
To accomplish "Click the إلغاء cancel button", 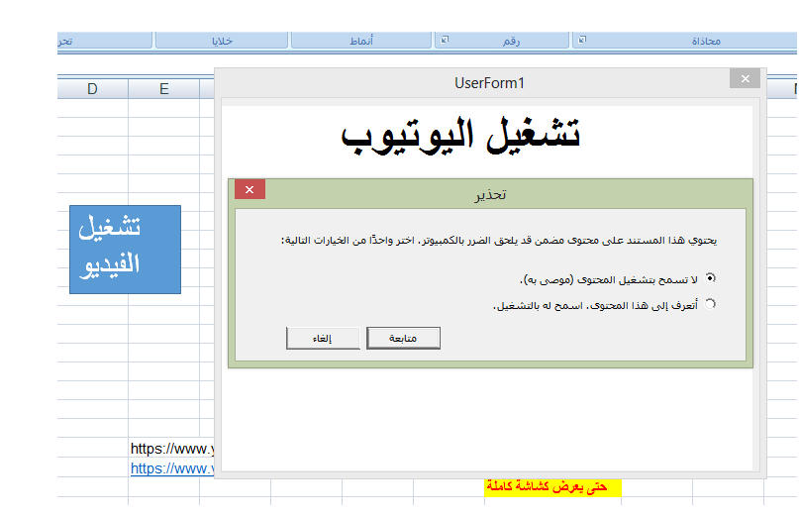I will 323,338.
